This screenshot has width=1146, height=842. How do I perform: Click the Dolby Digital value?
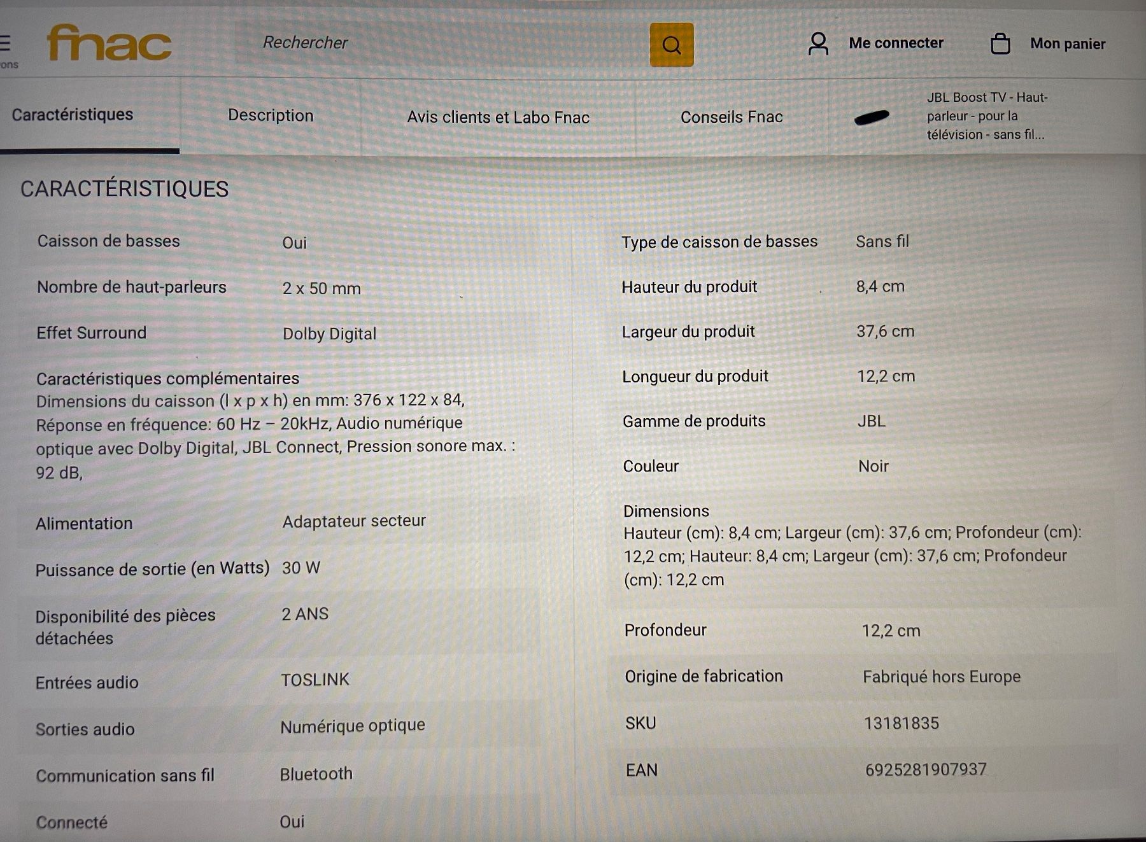(329, 334)
